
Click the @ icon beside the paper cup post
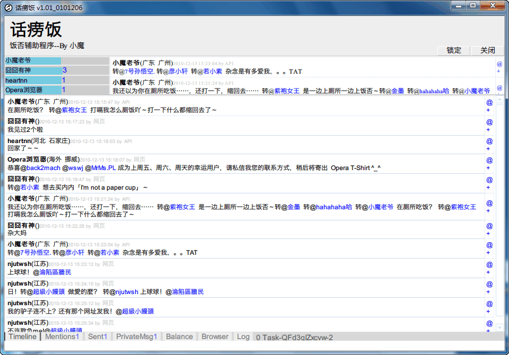pos(489,180)
